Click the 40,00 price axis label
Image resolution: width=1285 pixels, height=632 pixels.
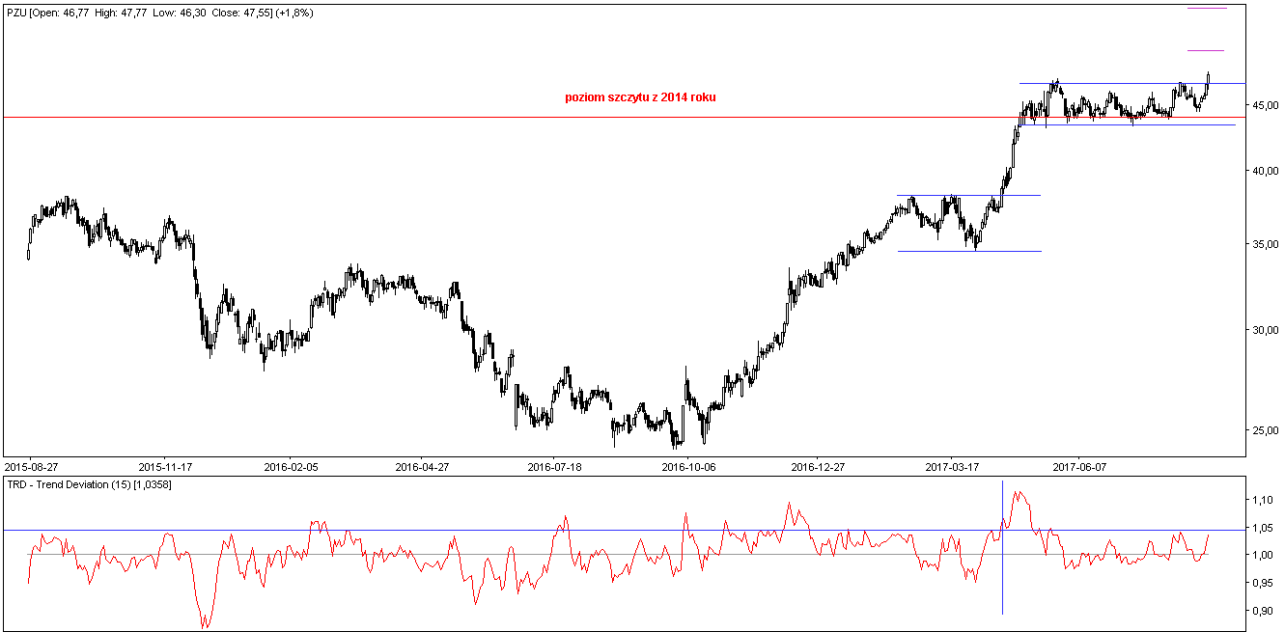[1265, 172]
